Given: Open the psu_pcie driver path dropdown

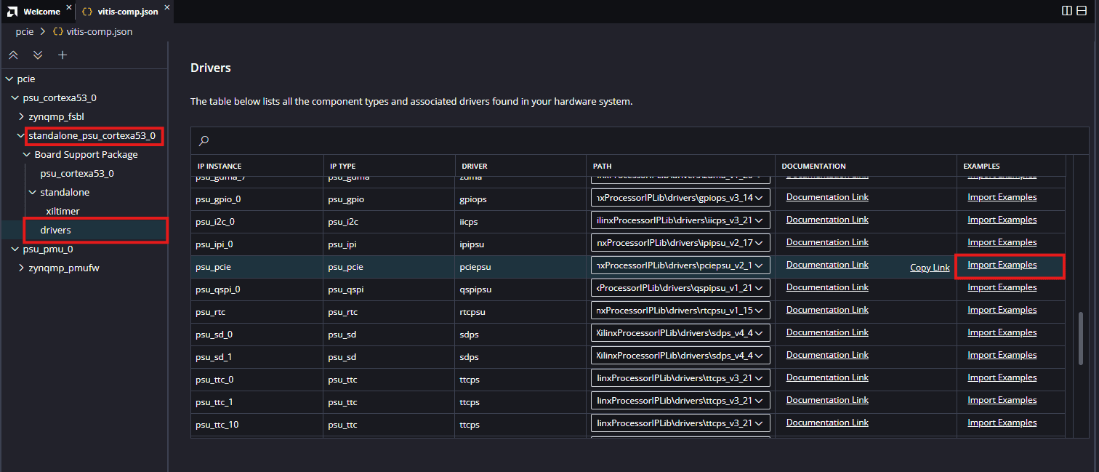Looking at the screenshot, I should pyautogui.click(x=760, y=265).
